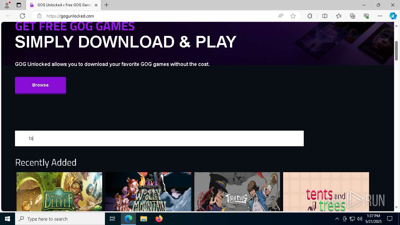Viewport: 400px width, 225px height.
Task: Open network status tray icon
Action: (352, 219)
